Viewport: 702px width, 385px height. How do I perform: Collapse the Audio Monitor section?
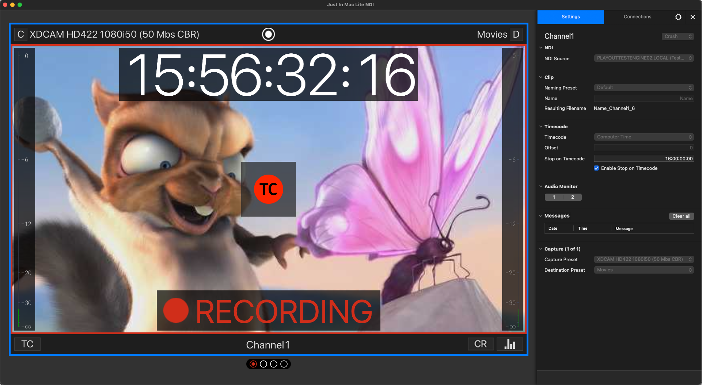tap(541, 186)
